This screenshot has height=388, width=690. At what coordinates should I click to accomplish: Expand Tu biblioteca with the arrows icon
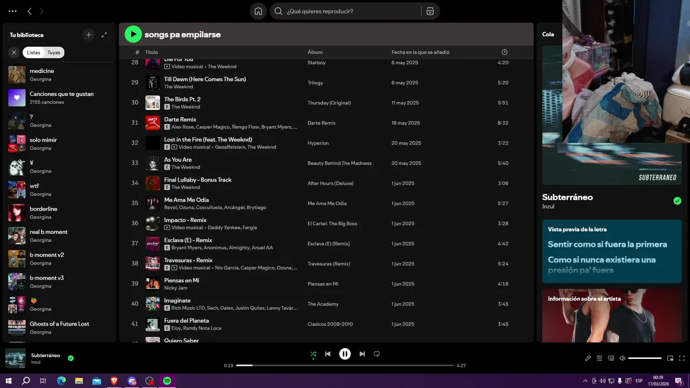(104, 34)
